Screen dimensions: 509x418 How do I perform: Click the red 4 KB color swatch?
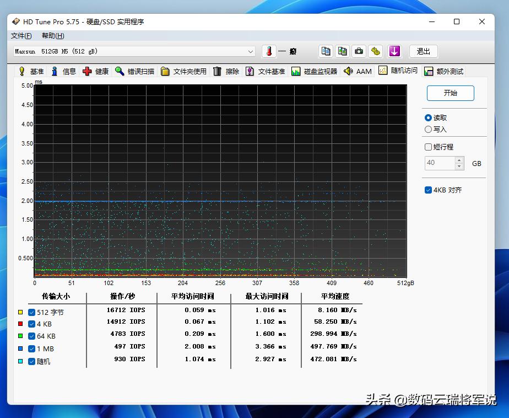tap(20, 324)
